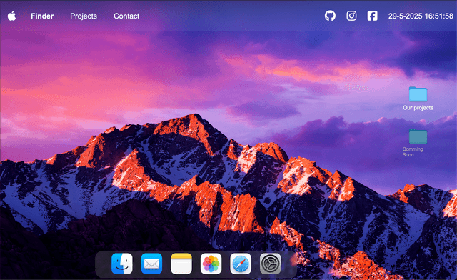Open the Contact menu

coord(126,16)
